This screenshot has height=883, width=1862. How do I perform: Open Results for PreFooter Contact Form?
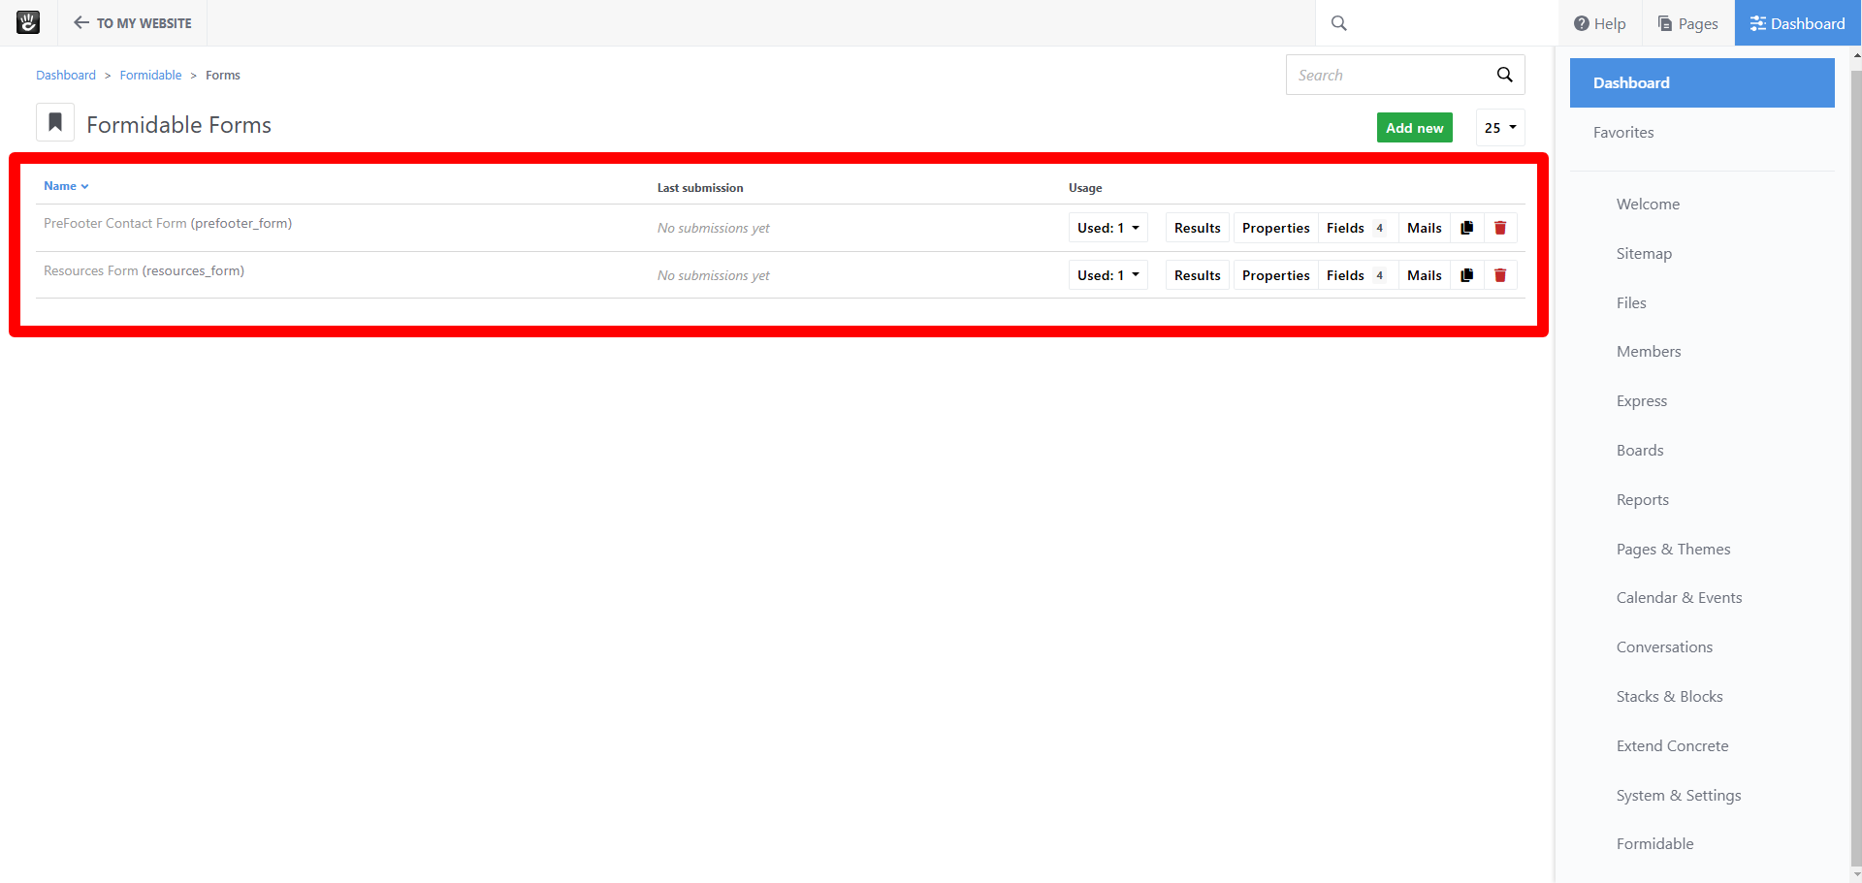point(1198,228)
